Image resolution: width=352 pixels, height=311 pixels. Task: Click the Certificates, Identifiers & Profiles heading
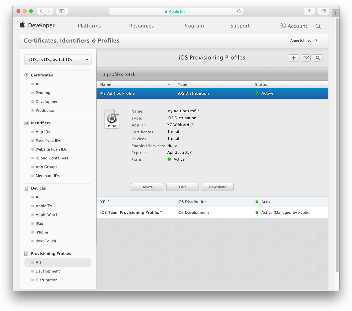72,41
